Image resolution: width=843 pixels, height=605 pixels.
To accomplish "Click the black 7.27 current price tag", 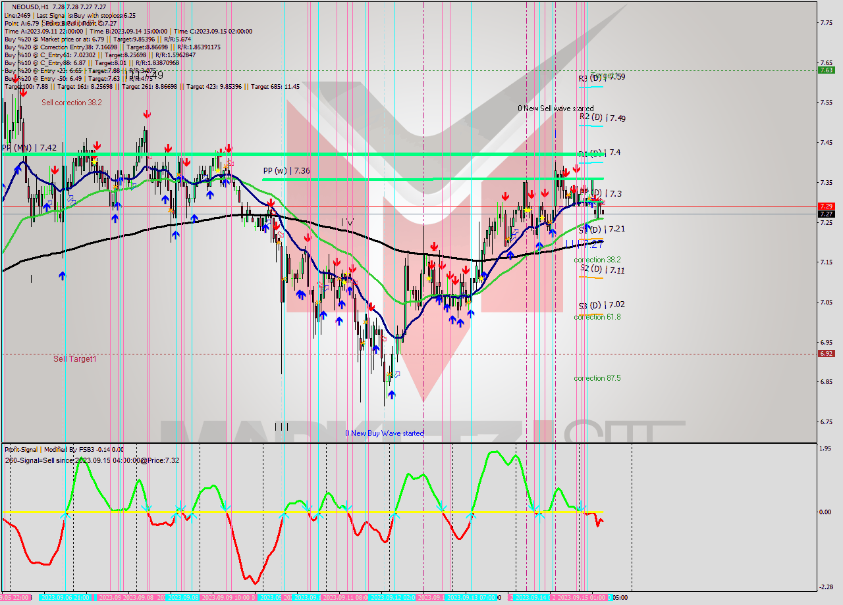I will pyautogui.click(x=827, y=214).
